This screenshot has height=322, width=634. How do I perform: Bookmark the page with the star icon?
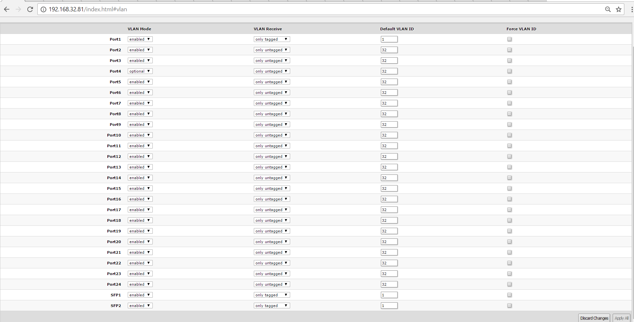pos(618,9)
